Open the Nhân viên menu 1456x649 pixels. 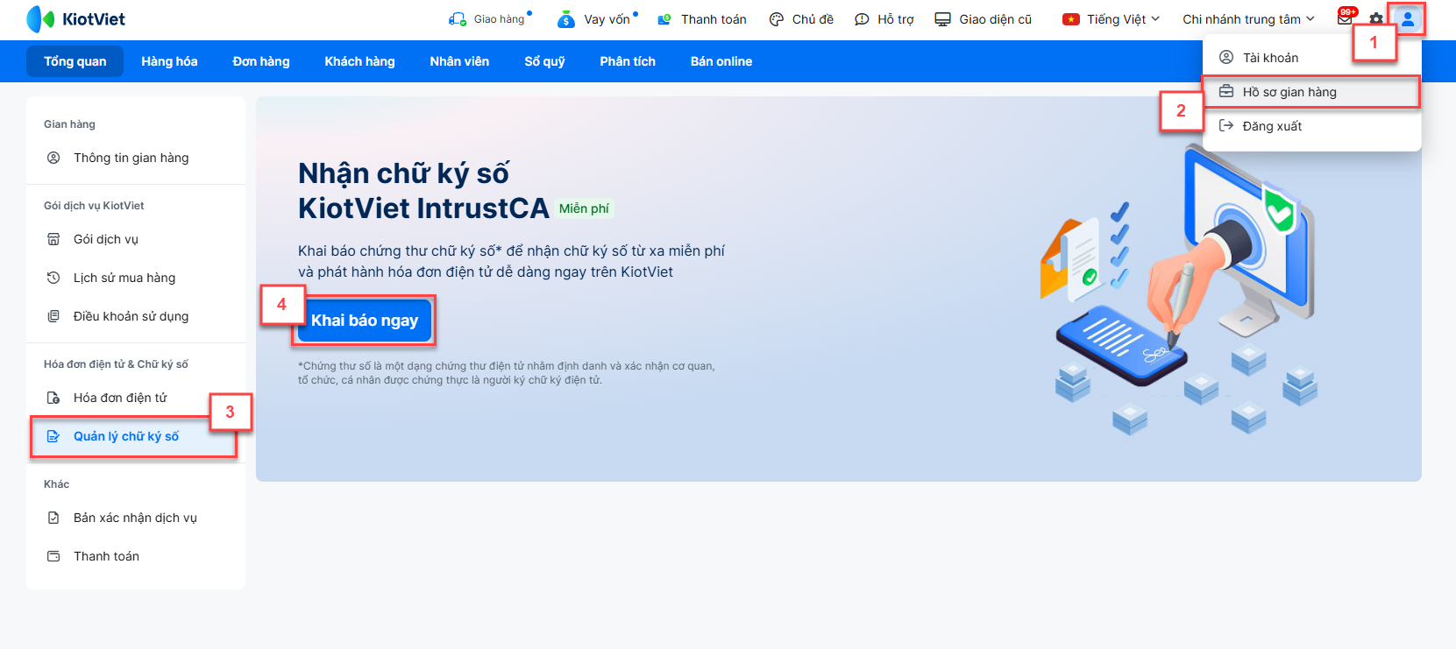(459, 61)
